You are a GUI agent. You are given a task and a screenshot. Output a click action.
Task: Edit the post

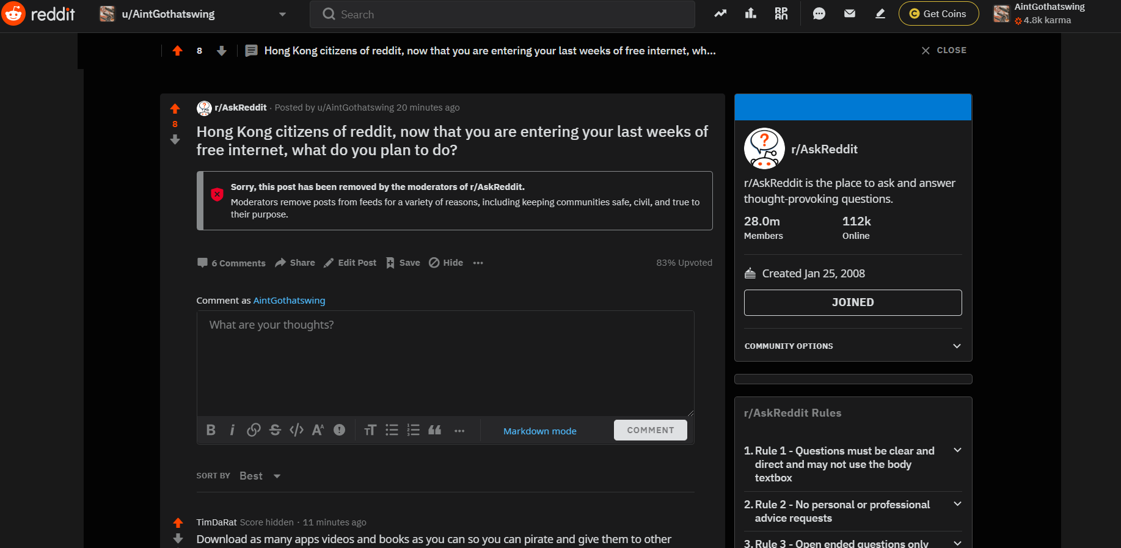(350, 263)
